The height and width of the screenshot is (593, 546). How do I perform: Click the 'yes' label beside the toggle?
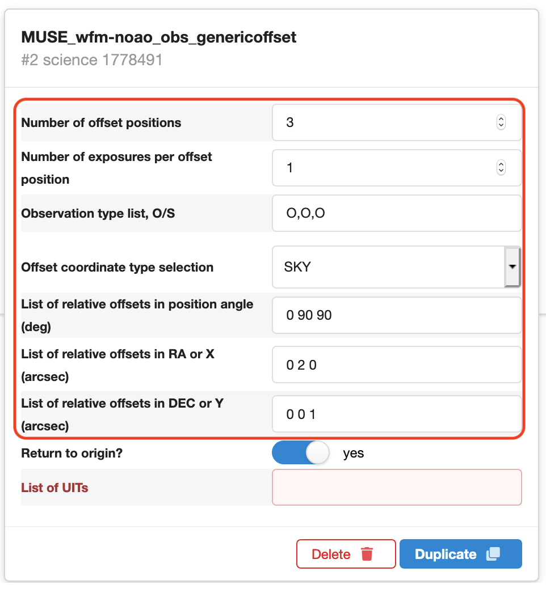point(353,453)
